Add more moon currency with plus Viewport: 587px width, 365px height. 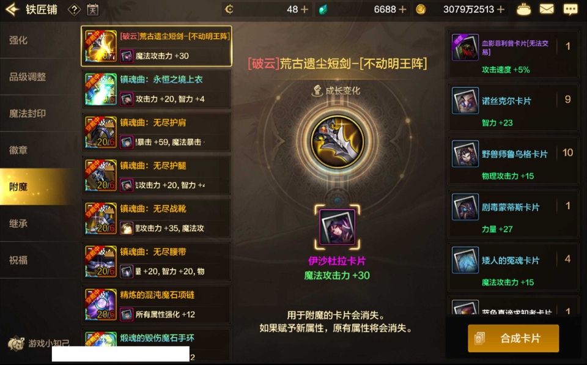(x=305, y=9)
